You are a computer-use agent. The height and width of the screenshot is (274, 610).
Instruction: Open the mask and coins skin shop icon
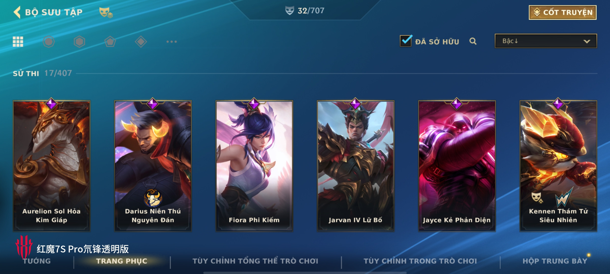click(106, 12)
